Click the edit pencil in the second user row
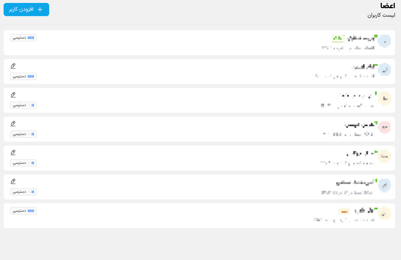Screen dimensions: 401x260 pos(13,66)
